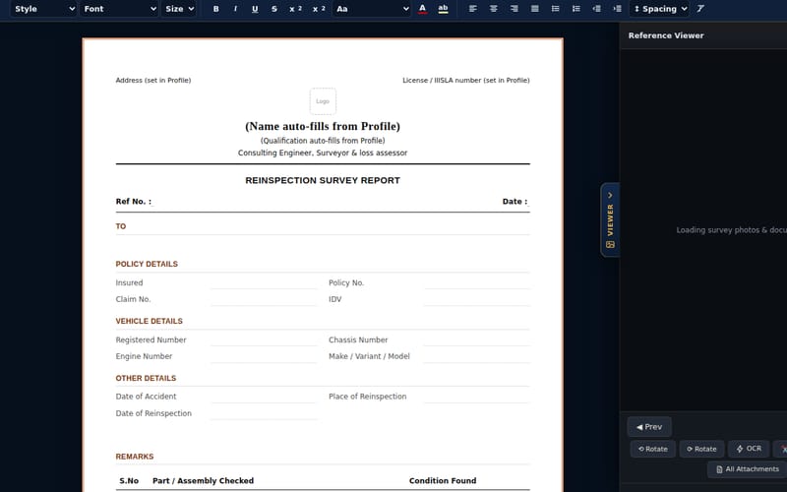
Task: Click the Make / Variant / Model field
Action: coord(477,356)
